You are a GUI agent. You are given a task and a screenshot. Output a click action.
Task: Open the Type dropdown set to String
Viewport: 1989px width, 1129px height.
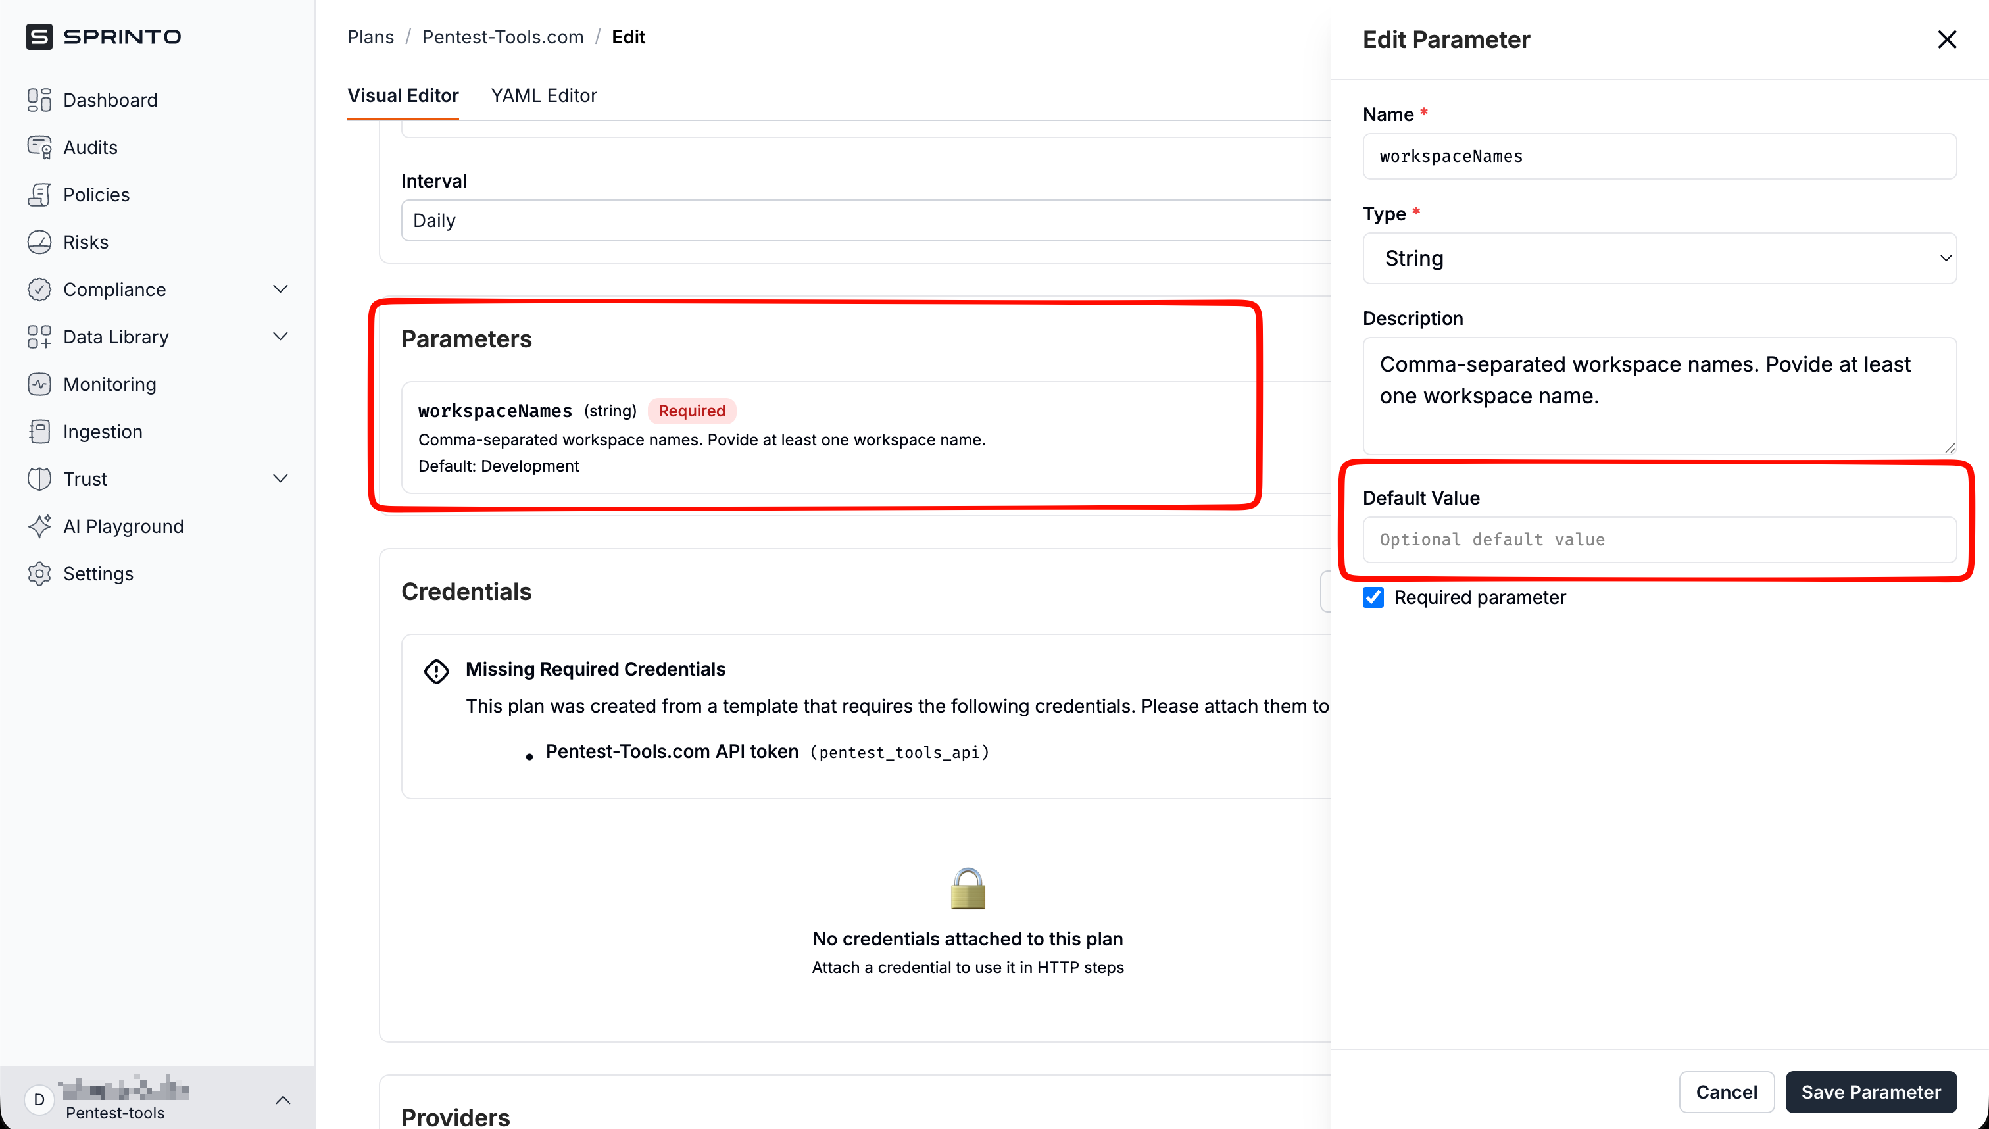(1659, 258)
